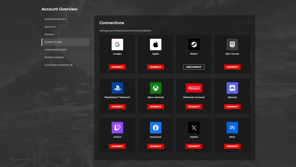Click the 'Nintendo Account' label text
Image resolution: width=296 pixels, height=167 pixels.
tap(194, 97)
